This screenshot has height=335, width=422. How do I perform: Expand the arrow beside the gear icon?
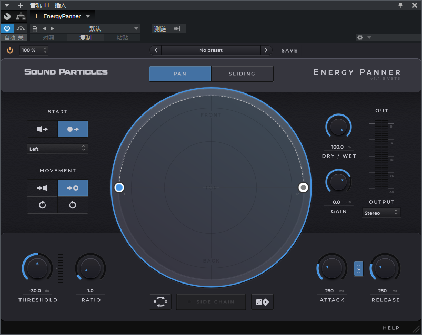pos(369,38)
